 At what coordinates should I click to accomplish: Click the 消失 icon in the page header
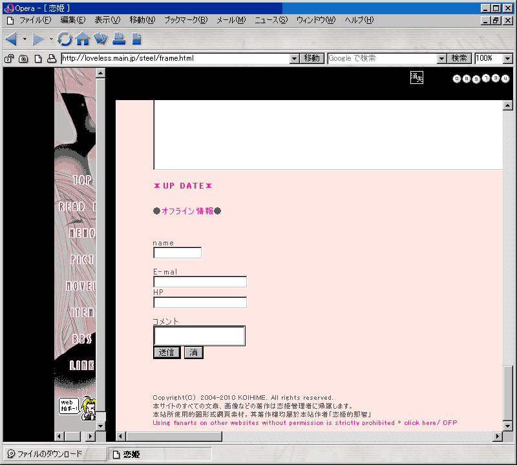tap(417, 77)
